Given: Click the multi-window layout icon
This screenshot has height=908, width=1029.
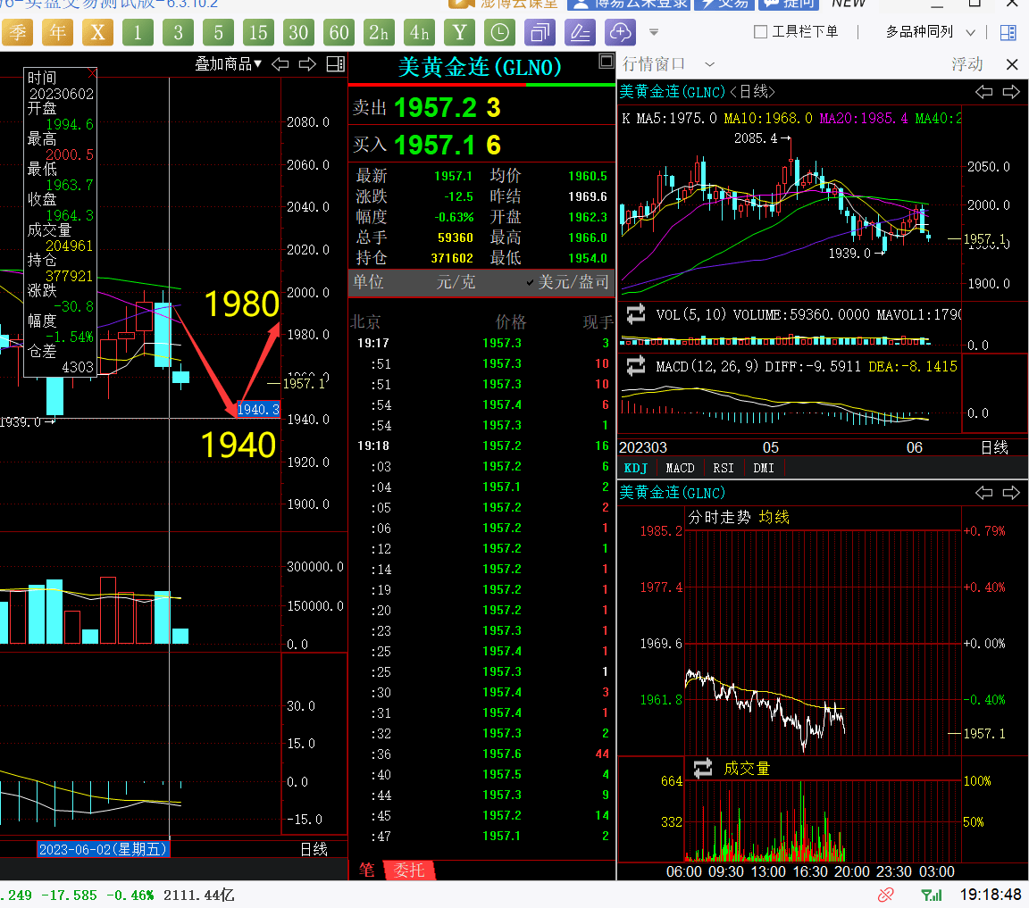Looking at the screenshot, I should click(x=540, y=33).
